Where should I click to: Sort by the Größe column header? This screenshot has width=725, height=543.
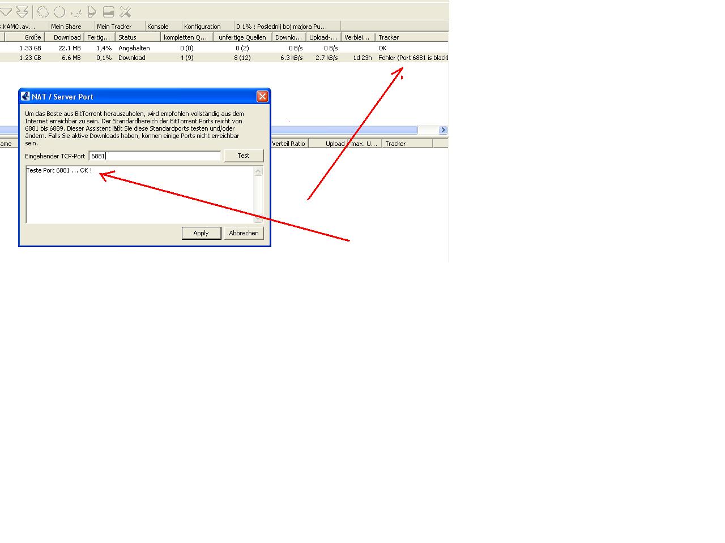tap(24, 37)
